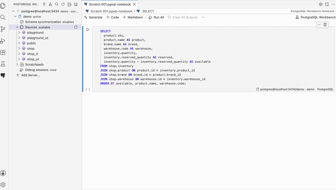Click the shop schema label
This screenshot has height=190, width=336.
(30, 48)
